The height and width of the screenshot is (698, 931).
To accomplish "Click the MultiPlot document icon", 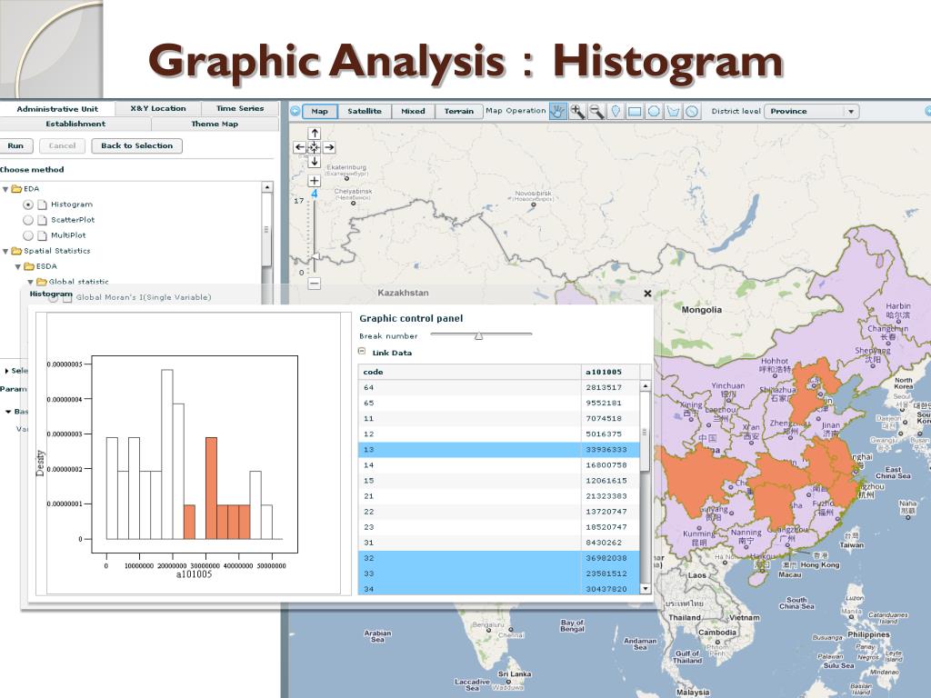I will pyautogui.click(x=42, y=235).
